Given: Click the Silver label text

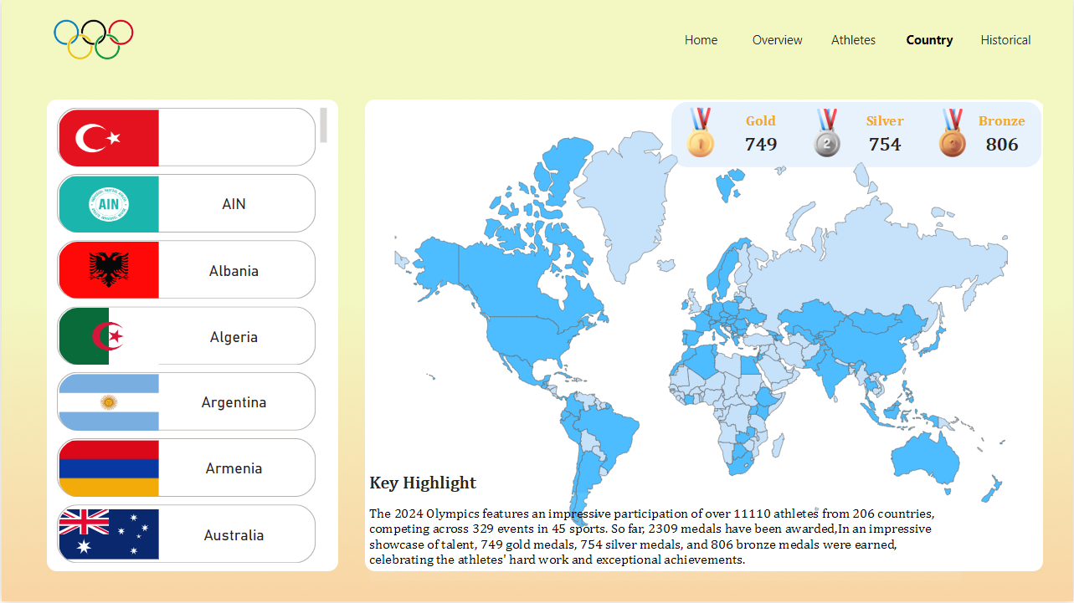Looking at the screenshot, I should click(885, 121).
